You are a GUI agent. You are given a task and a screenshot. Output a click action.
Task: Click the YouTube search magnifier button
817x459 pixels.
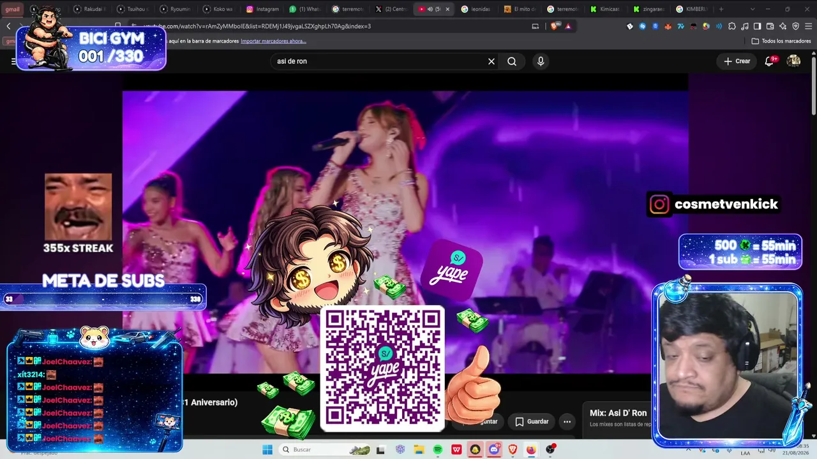(x=512, y=61)
